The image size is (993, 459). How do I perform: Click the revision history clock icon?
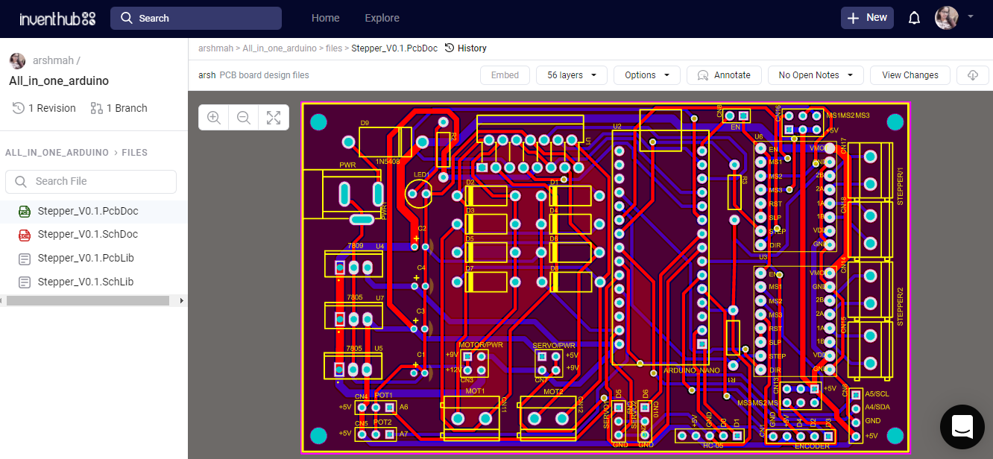[x=19, y=108]
